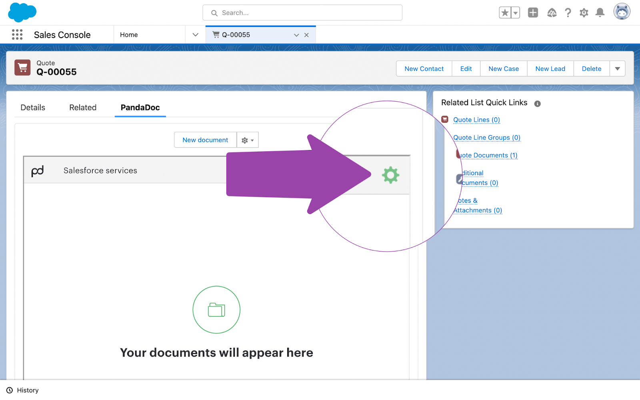This screenshot has width=640, height=400.
Task: Click the Quote Lines list icon
Action: (x=445, y=119)
